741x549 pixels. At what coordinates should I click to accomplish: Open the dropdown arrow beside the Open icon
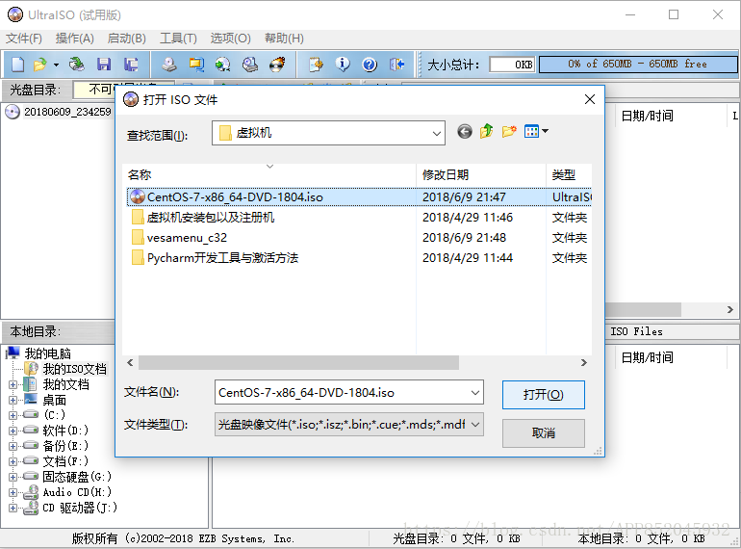point(56,65)
